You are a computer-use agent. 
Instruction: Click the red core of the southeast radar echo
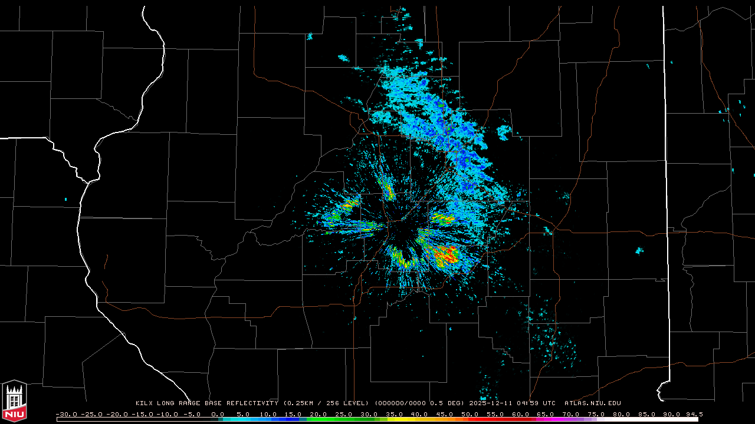pos(449,255)
